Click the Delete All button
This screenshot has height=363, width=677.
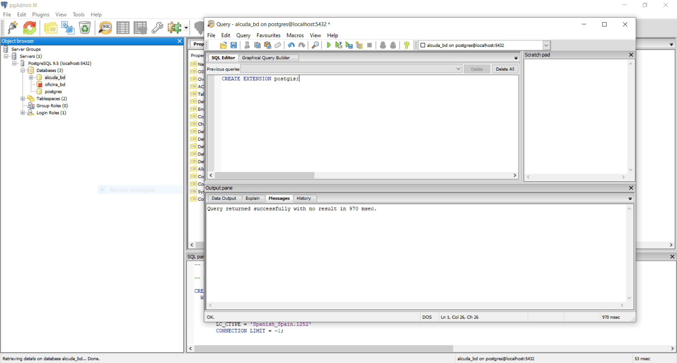[x=505, y=69]
